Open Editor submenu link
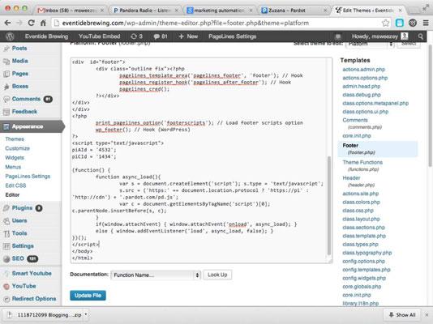Viewport: 433px width, 324px height. [12, 195]
